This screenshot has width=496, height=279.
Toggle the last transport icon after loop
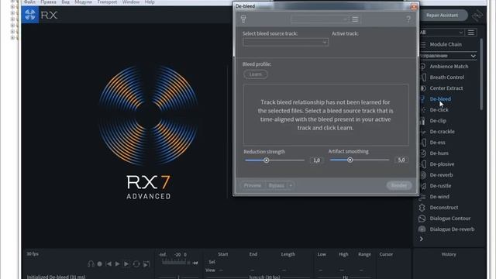146,263
